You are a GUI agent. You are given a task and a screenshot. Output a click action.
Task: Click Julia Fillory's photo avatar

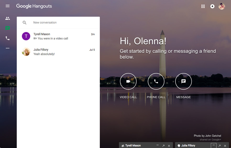[26, 52]
